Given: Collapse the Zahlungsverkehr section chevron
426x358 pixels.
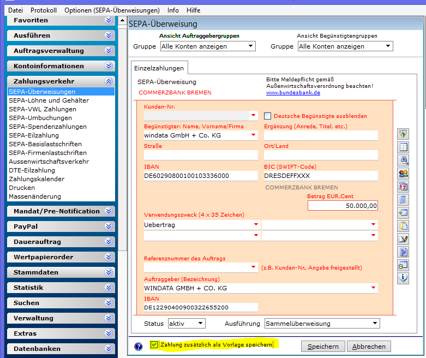Looking at the screenshot, I should point(109,81).
